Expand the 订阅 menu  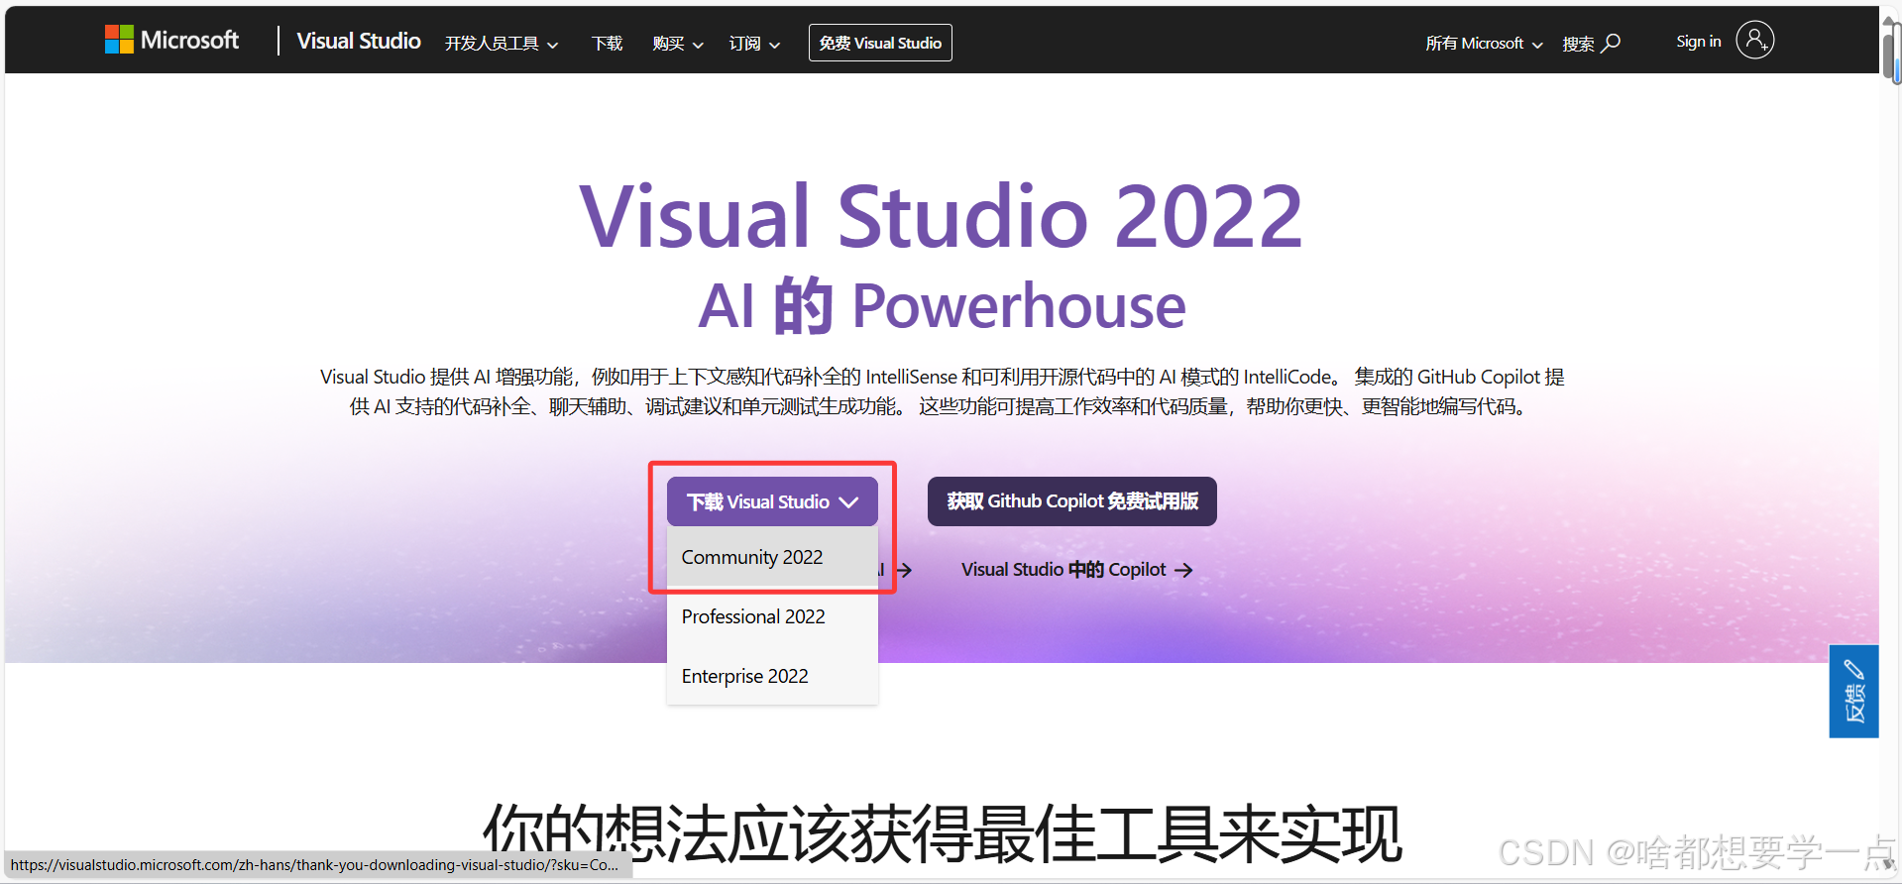click(754, 44)
